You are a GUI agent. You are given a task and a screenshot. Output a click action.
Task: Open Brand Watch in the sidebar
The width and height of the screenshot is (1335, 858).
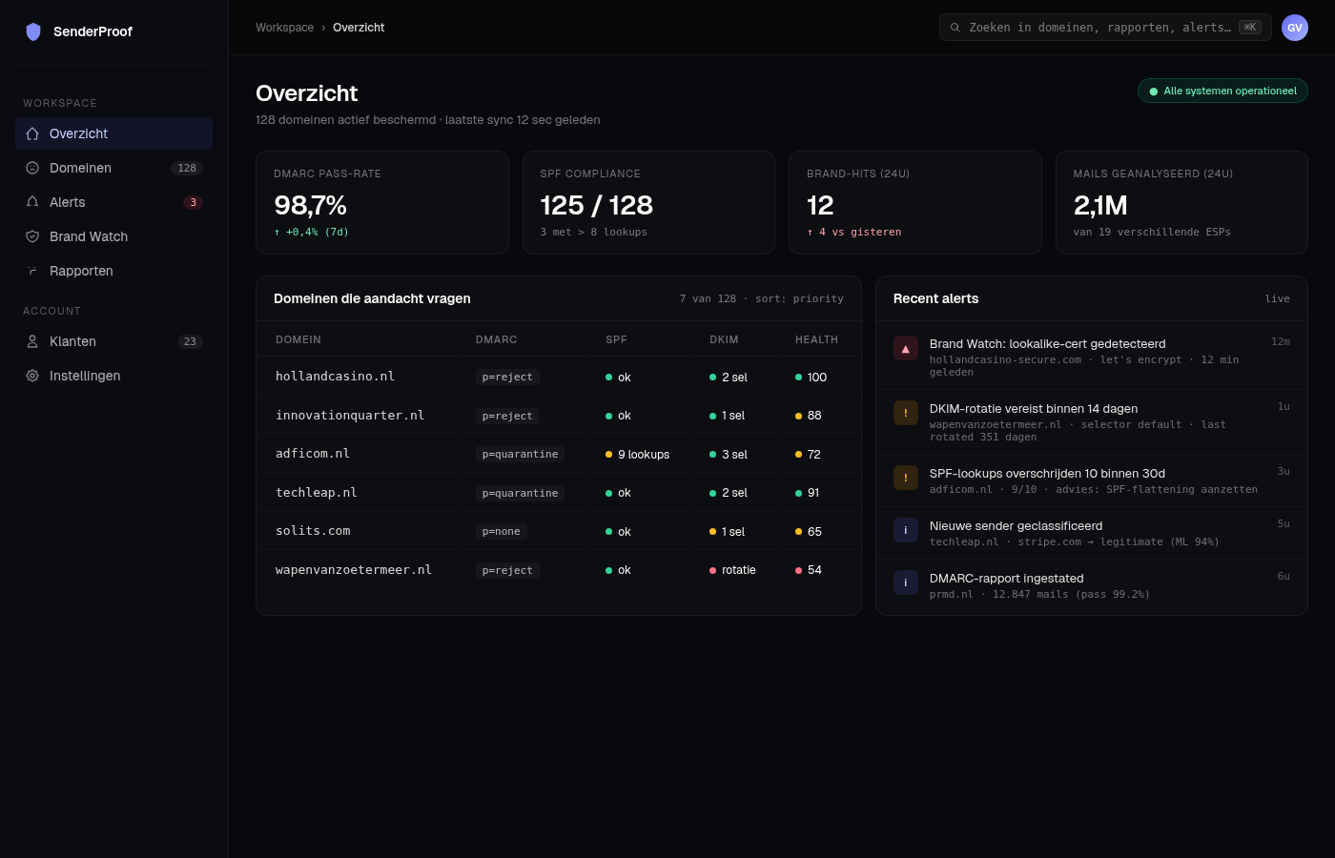(x=113, y=236)
